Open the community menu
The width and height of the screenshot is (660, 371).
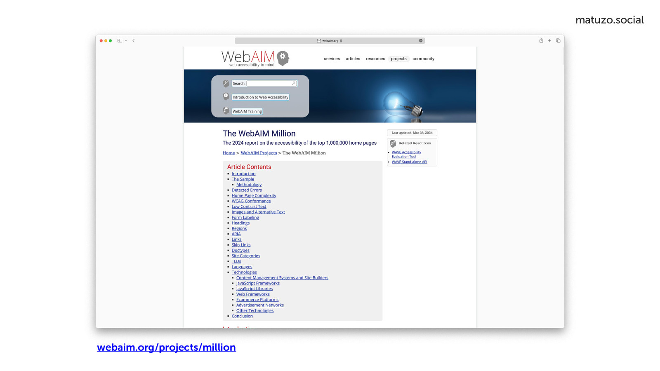pyautogui.click(x=423, y=59)
